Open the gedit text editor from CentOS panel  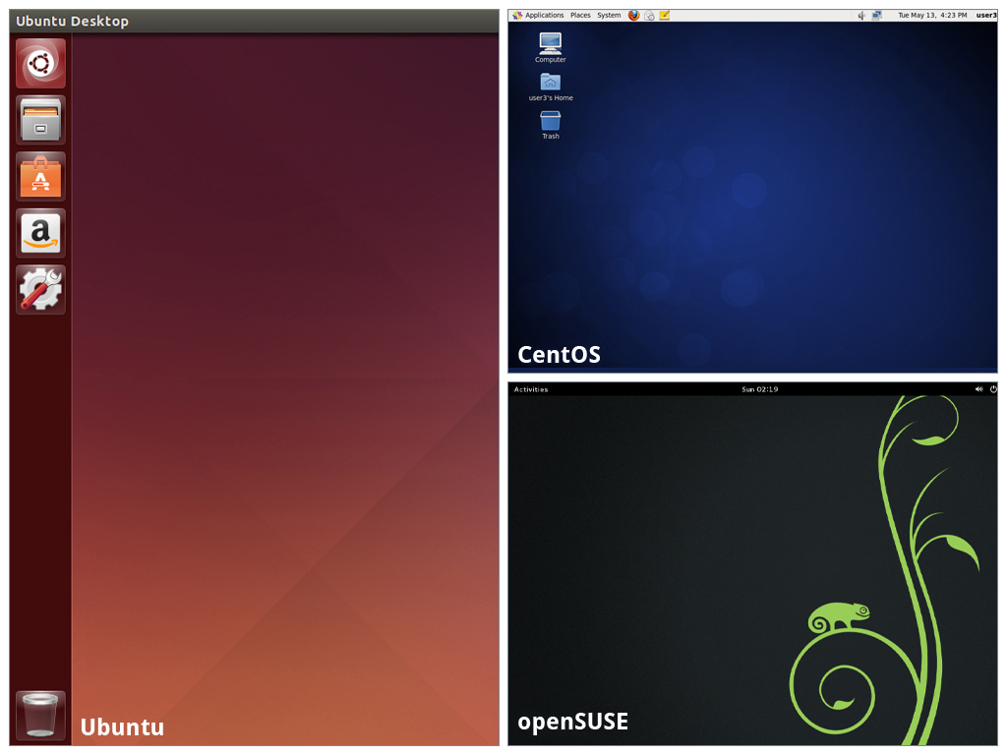point(666,15)
